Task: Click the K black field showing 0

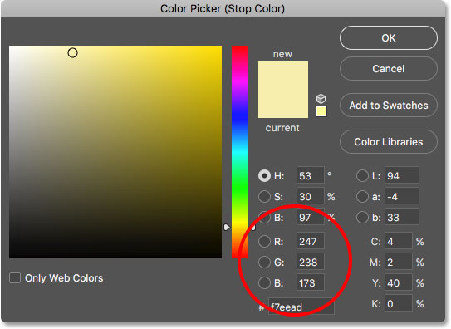Action: click(x=399, y=303)
